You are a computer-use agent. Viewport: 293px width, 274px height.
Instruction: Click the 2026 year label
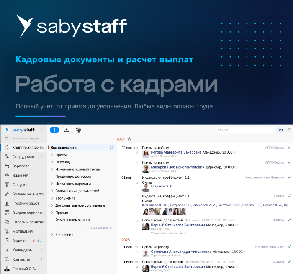tap(121, 139)
